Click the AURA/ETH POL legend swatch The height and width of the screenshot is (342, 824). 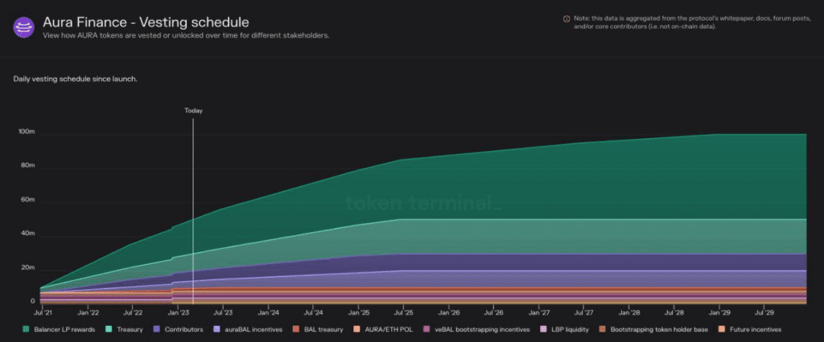(x=356, y=329)
